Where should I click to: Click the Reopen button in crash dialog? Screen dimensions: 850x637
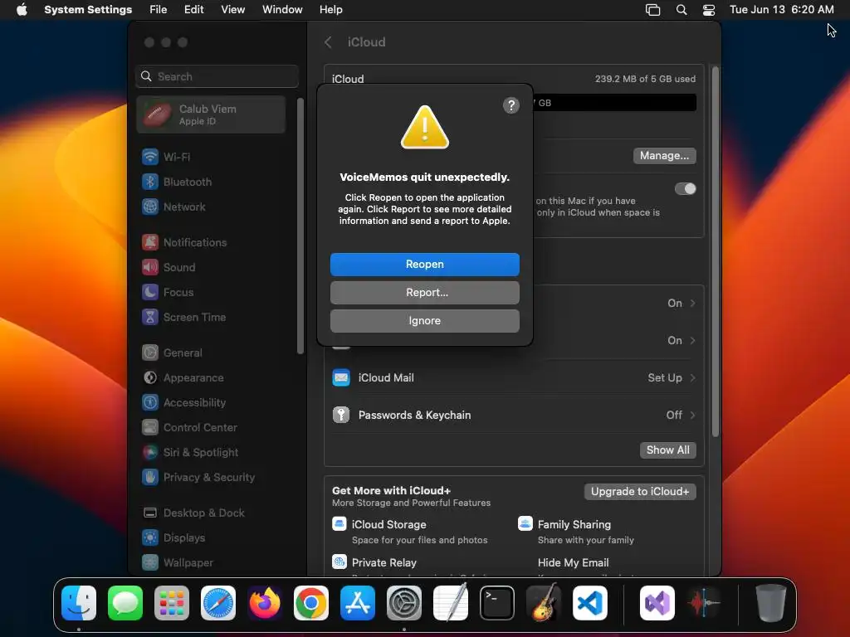(424, 265)
